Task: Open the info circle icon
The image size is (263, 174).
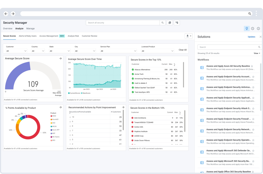Action: 258,28
